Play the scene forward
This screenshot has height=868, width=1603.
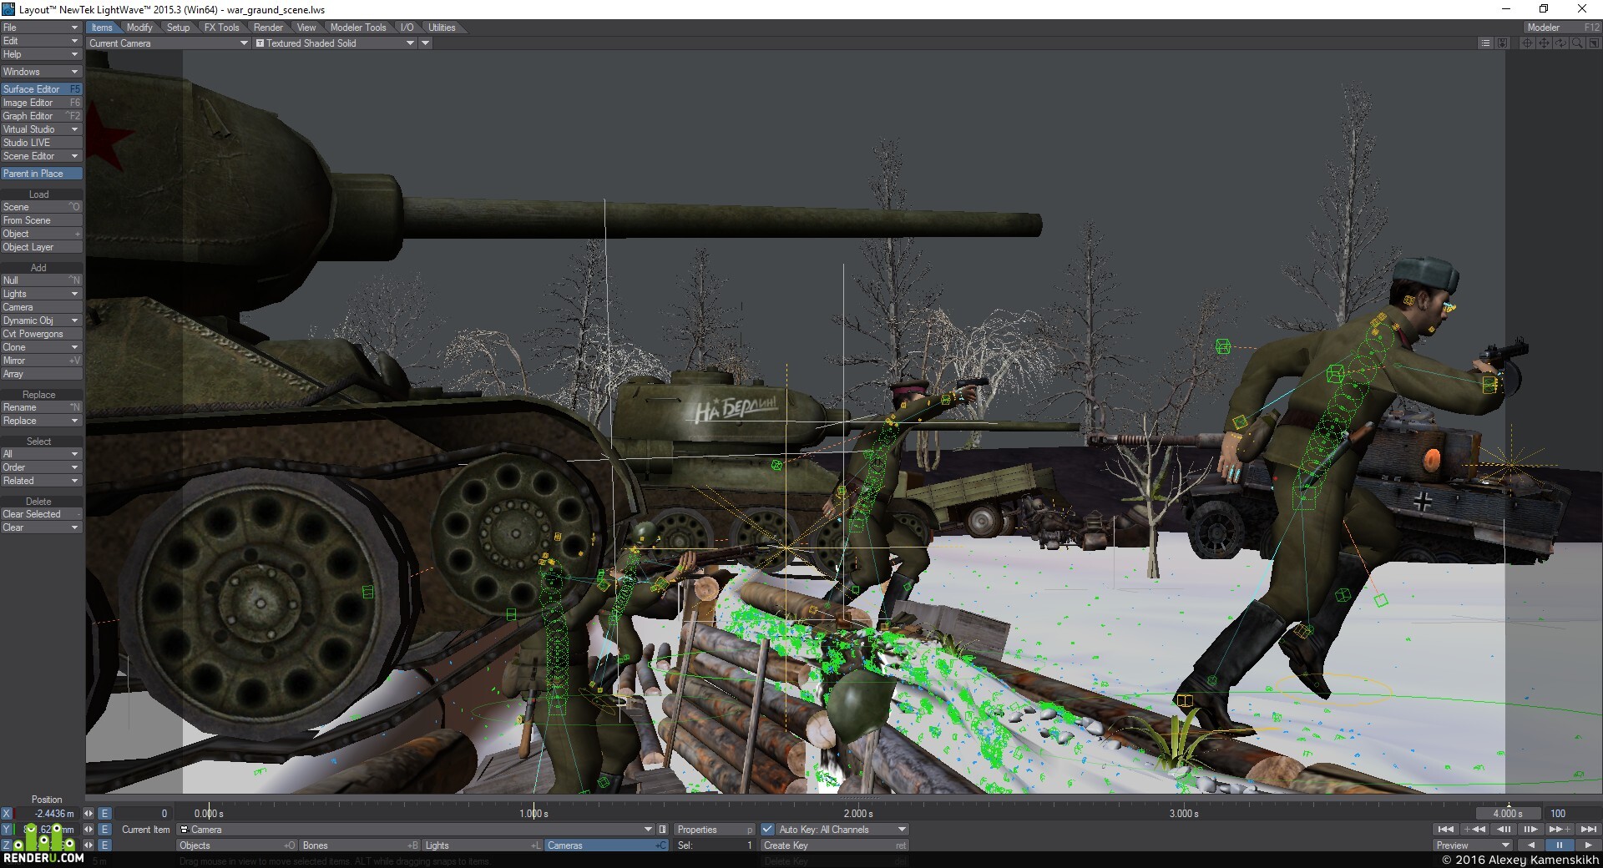1587,845
